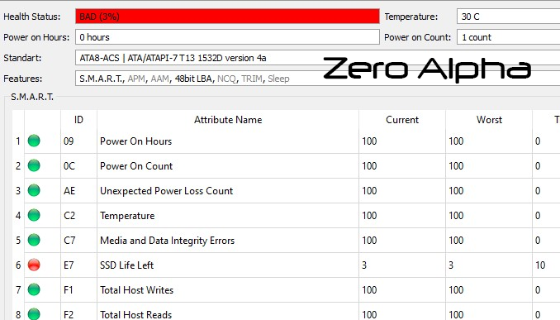Click the green status icon for Total Host Reads

[x=34, y=314]
